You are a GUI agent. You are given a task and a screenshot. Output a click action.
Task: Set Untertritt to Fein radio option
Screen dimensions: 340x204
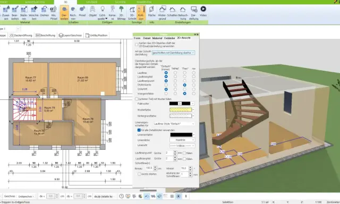(184, 89)
